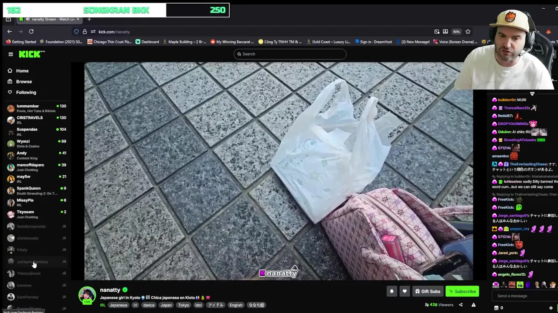Viewport: 558px width, 313px height.
Task: Click the shield tracking protection icon
Action: [76, 32]
